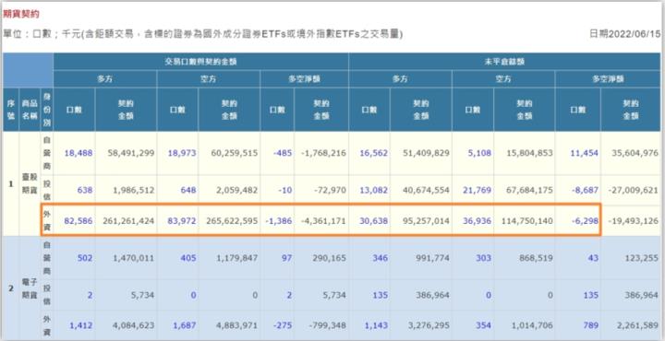The height and width of the screenshot is (341, 665).
Task: Click the 21,769 short open interest link
Action: tap(478, 191)
